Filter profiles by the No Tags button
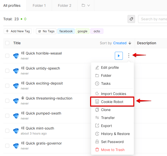167x156 pixels. coord(46,31)
